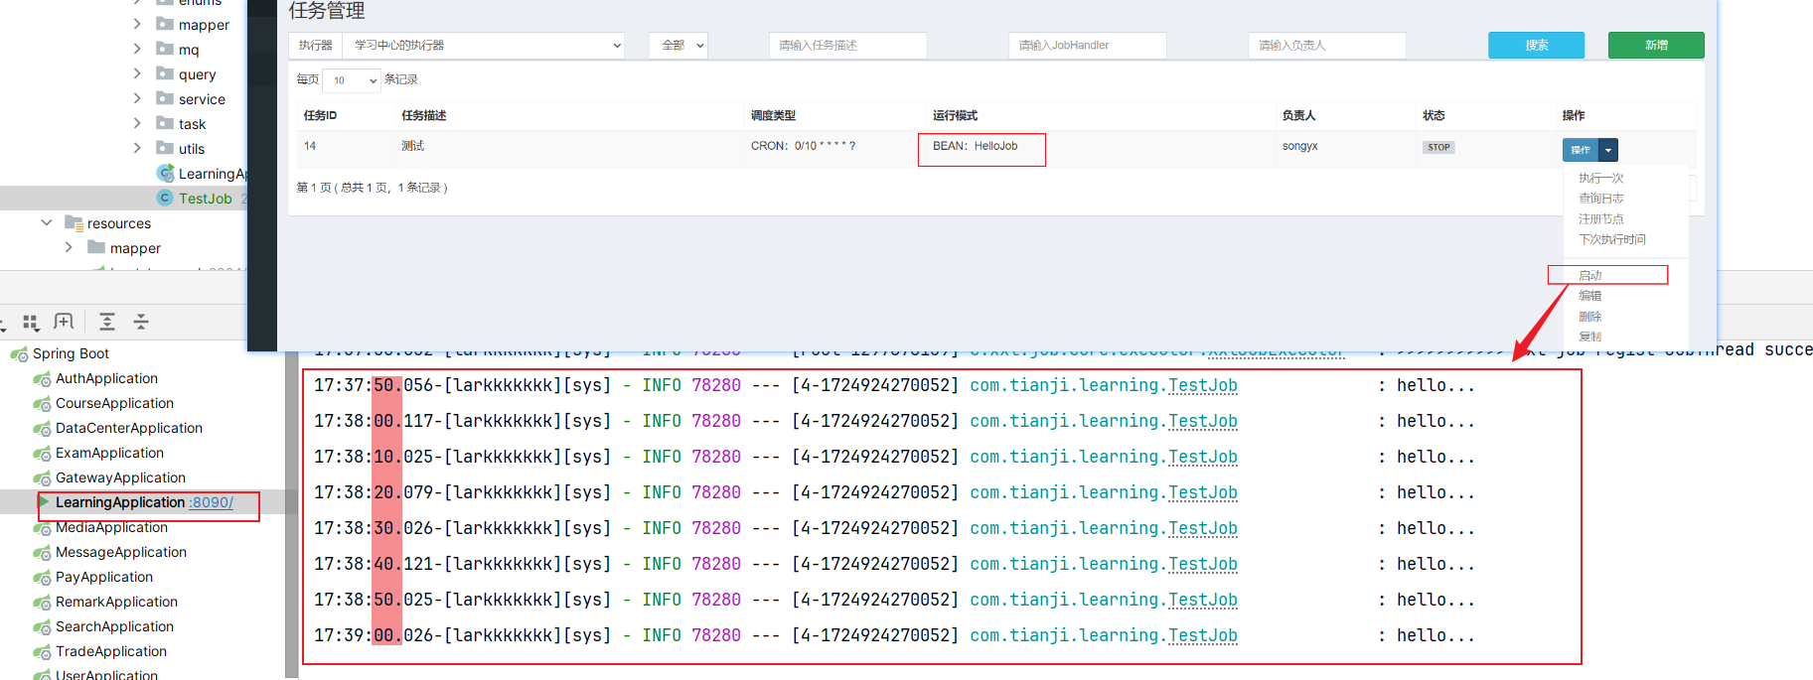Expand the task folder chevron
The image size is (1813, 680).
[x=137, y=123]
